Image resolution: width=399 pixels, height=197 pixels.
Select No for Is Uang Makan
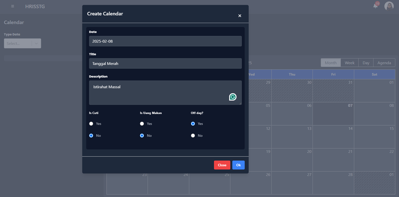click(x=142, y=136)
